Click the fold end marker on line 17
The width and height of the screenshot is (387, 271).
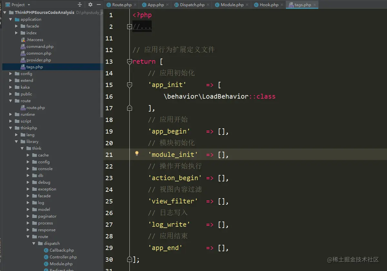[x=129, y=108]
